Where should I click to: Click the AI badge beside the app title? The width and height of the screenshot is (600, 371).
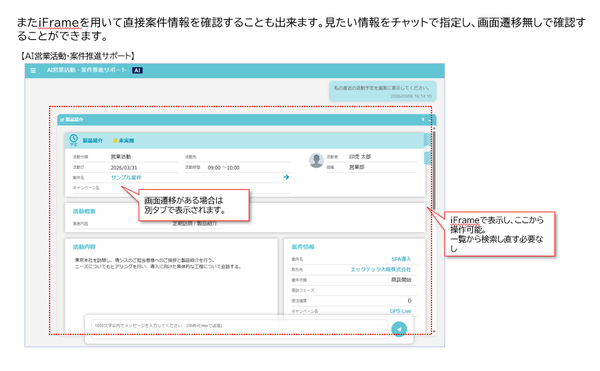(x=137, y=71)
